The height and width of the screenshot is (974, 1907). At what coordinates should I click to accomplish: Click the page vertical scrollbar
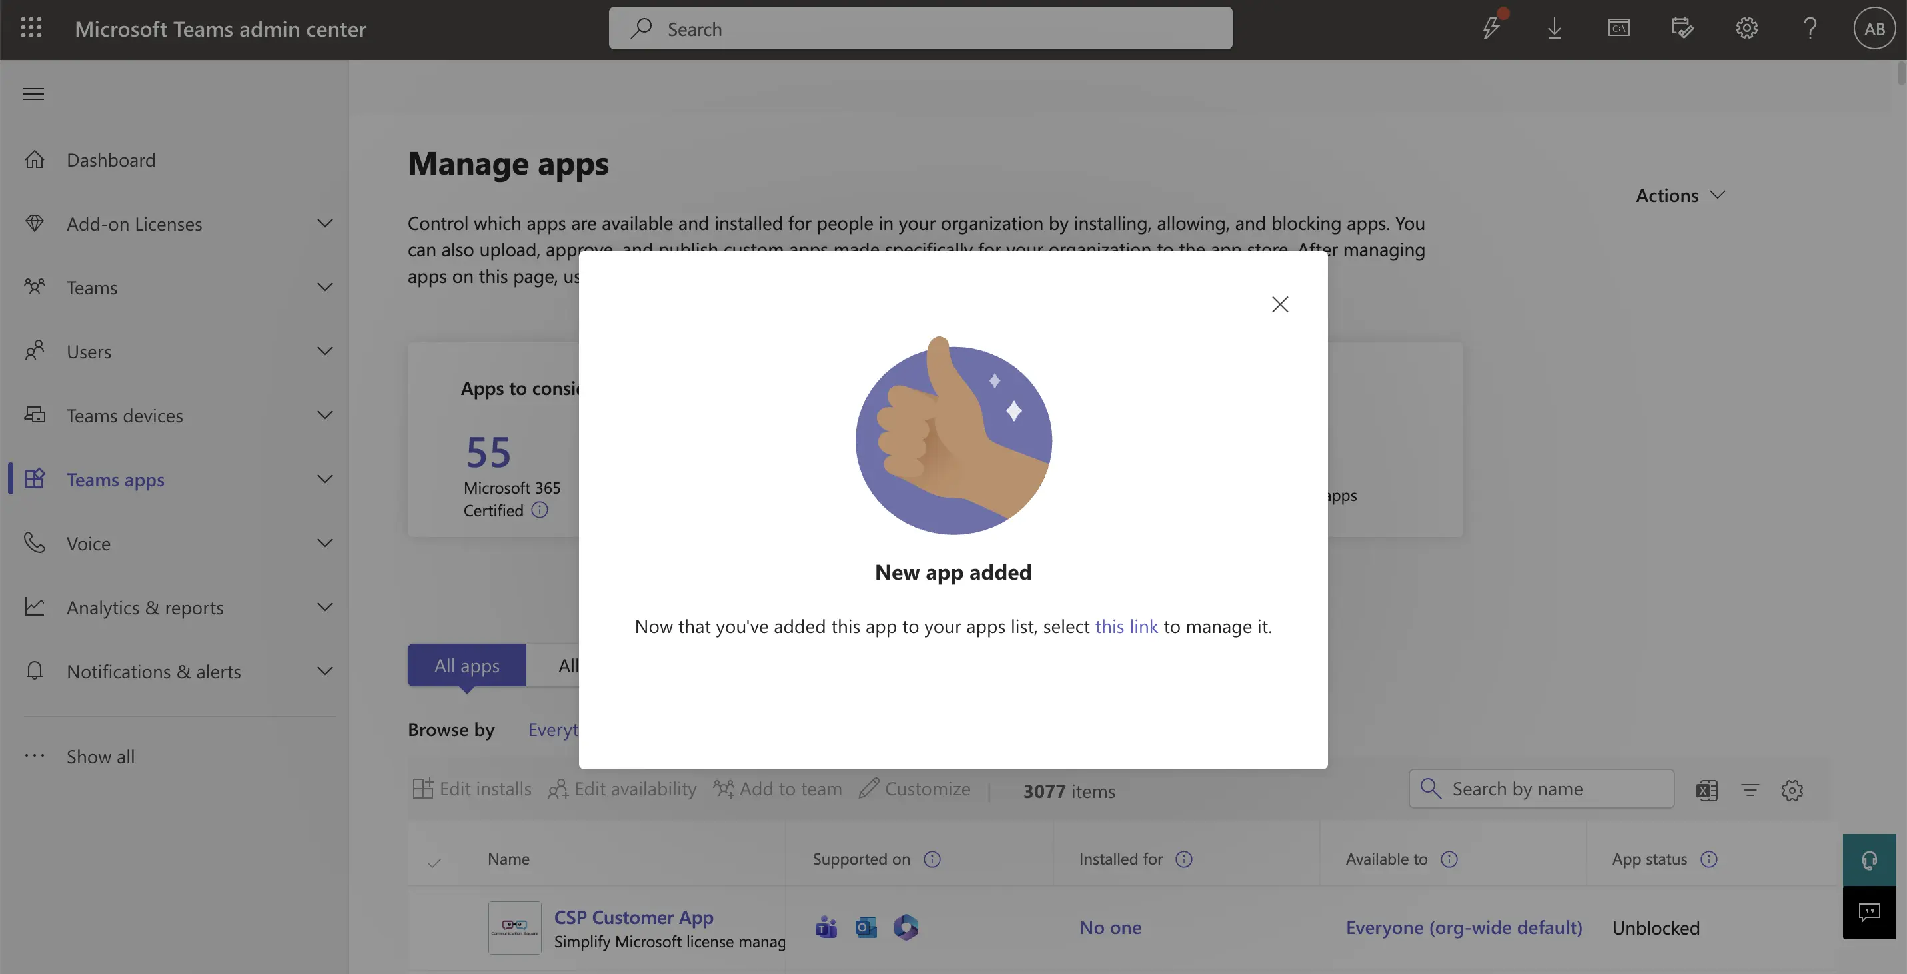pos(1901,74)
